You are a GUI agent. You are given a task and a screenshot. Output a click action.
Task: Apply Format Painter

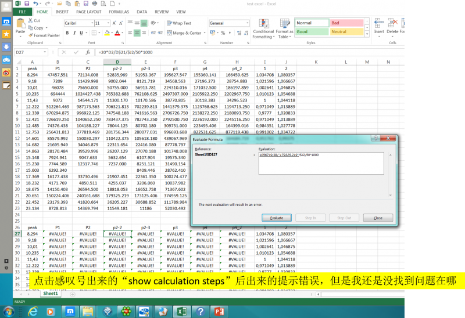tap(44, 35)
